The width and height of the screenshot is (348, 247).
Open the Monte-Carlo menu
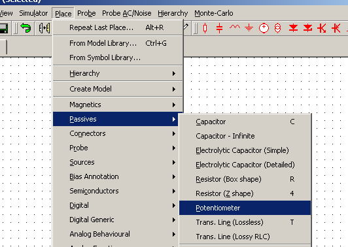click(214, 13)
